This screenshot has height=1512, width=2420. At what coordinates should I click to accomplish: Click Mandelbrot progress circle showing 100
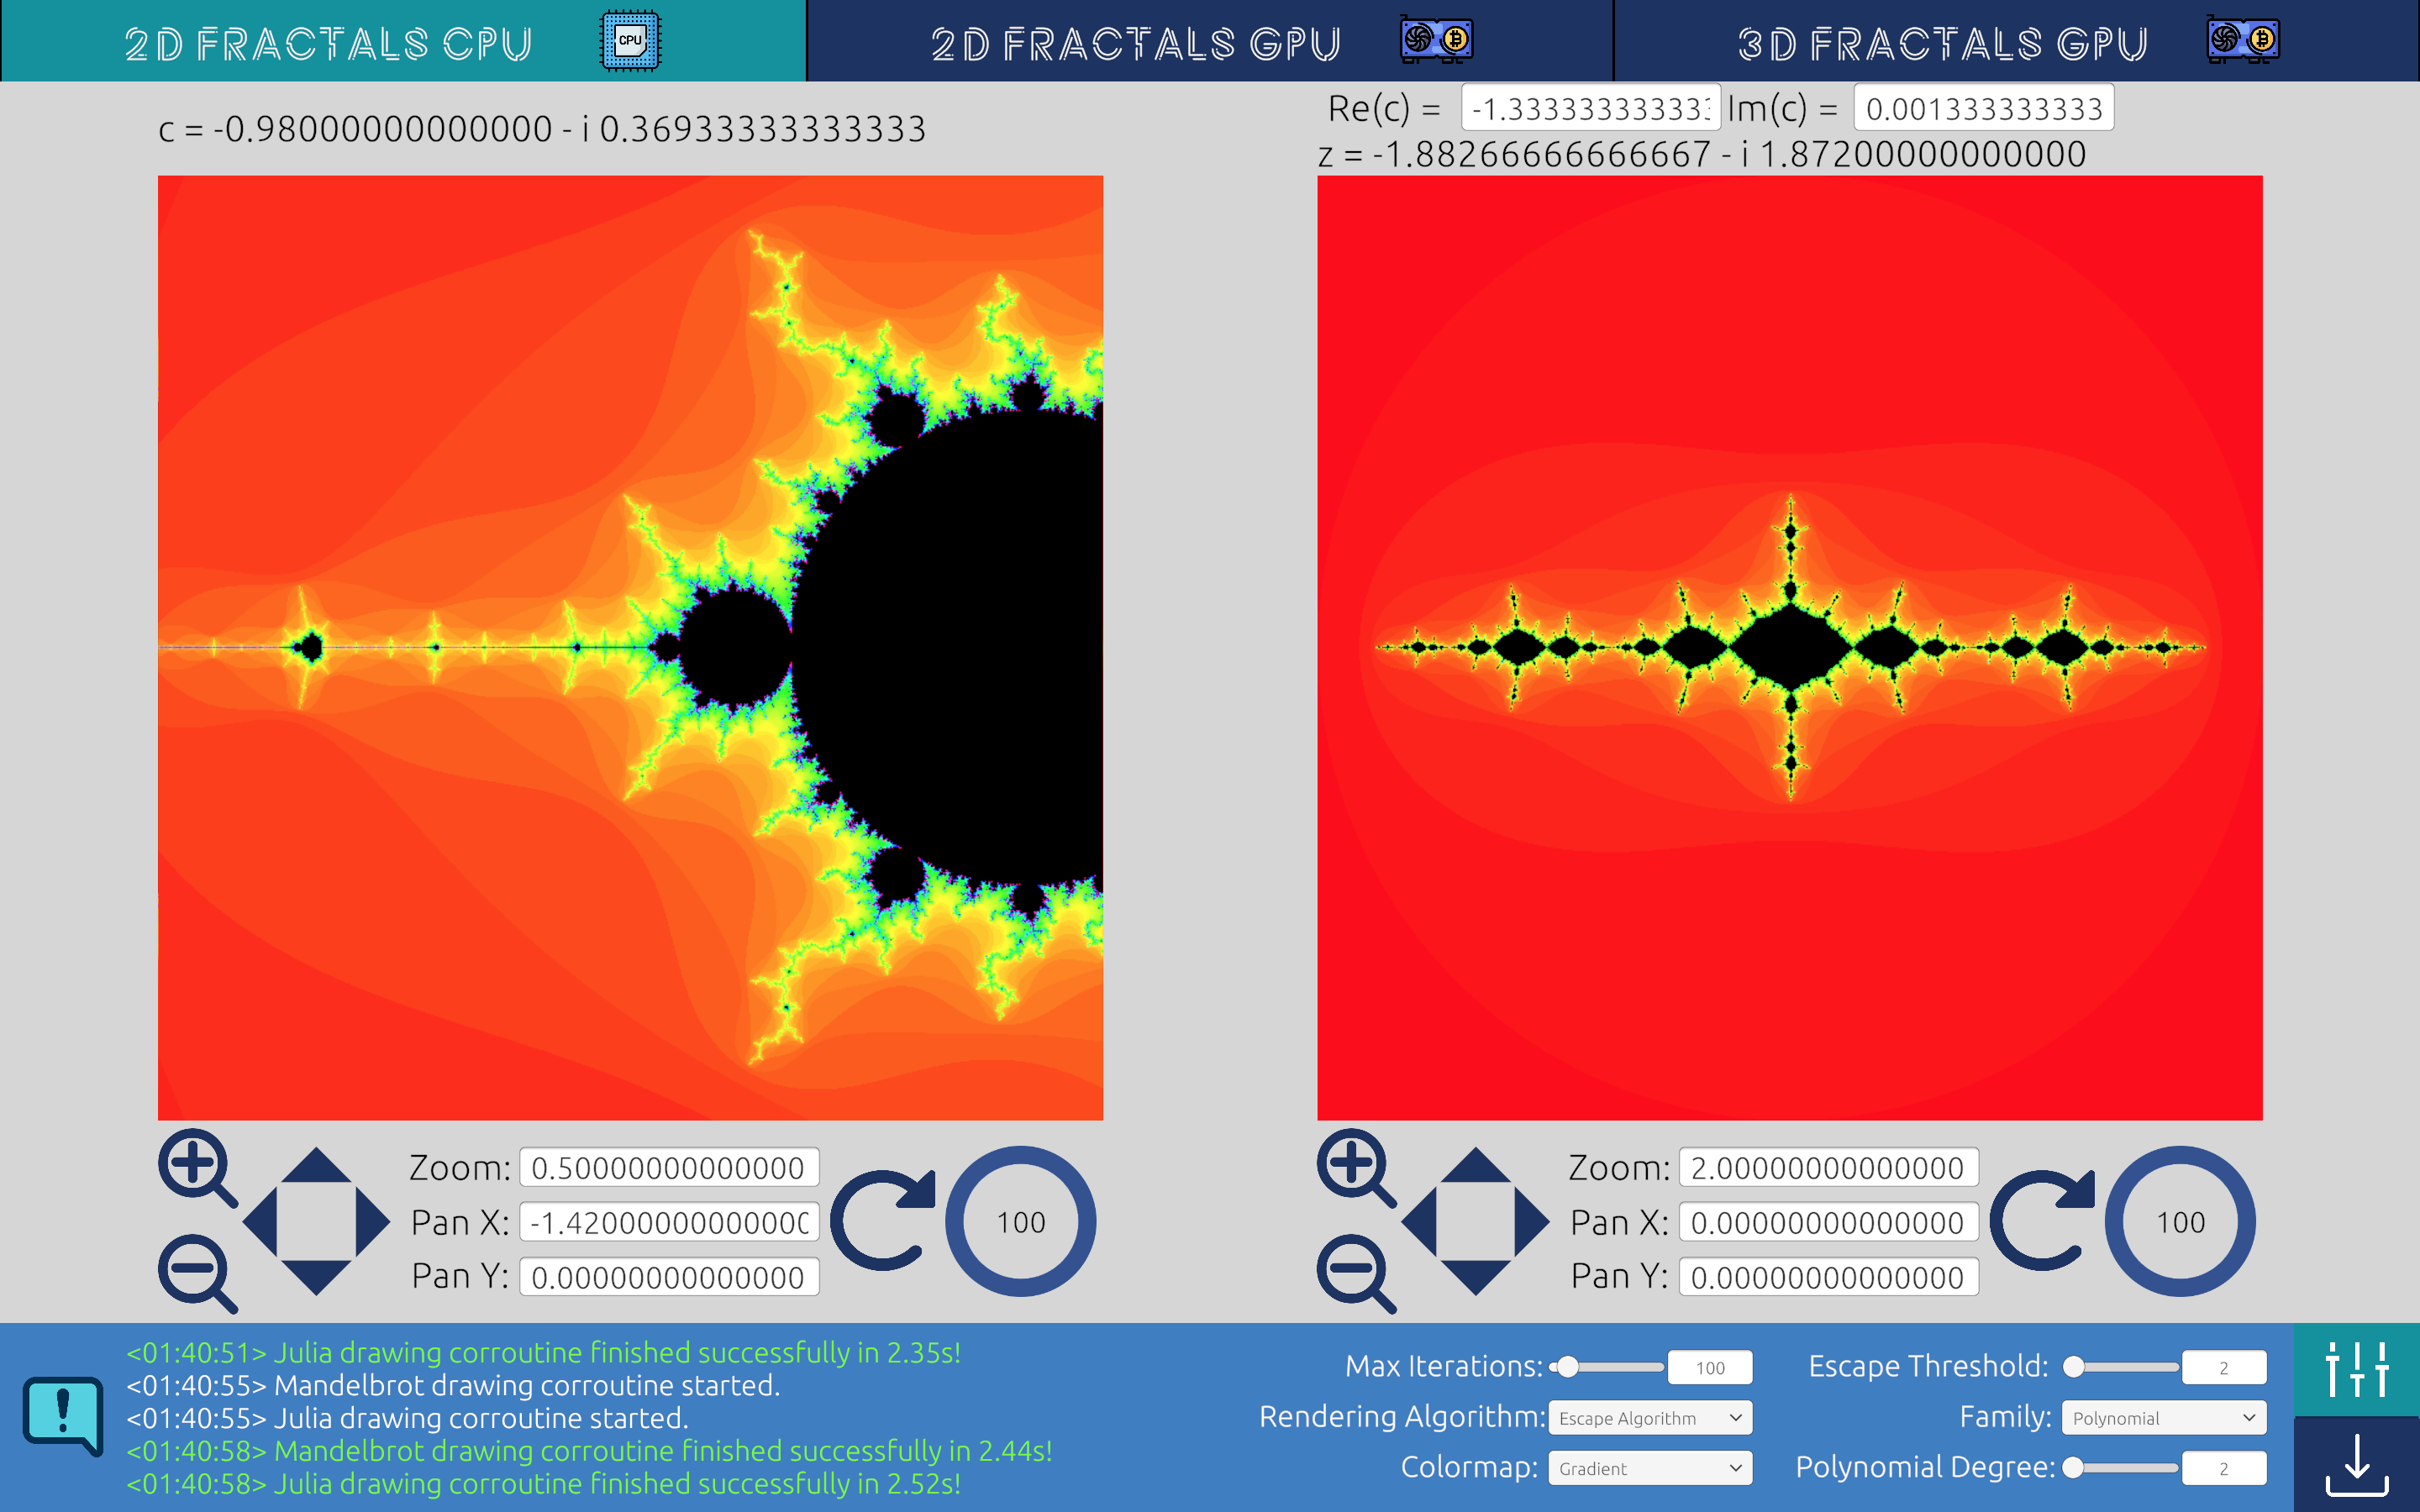[x=1020, y=1222]
